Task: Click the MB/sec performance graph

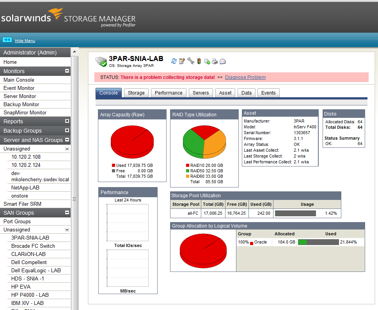Action: pos(128,268)
